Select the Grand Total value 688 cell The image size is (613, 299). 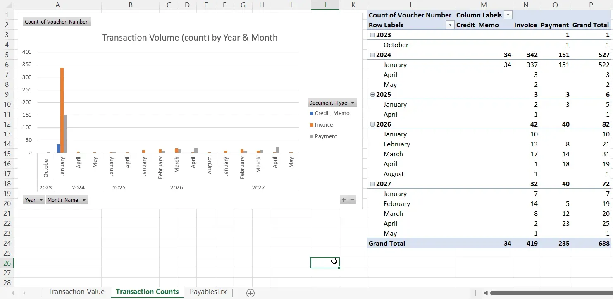[591, 244]
